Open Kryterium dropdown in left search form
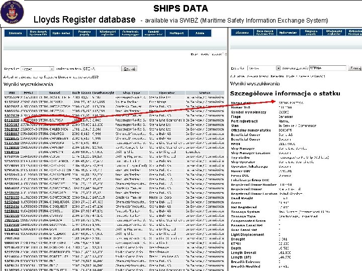This screenshot has height=271, width=362. tap(37, 69)
